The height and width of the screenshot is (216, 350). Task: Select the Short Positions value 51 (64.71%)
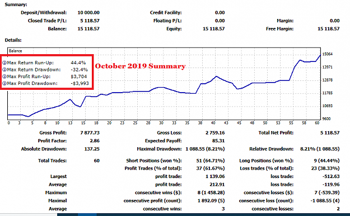click(211, 161)
